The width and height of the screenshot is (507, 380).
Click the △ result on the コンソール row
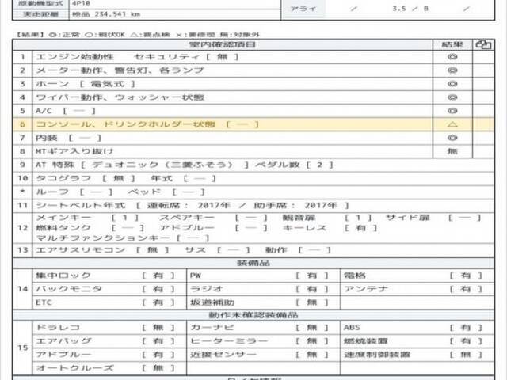pyautogui.click(x=452, y=124)
